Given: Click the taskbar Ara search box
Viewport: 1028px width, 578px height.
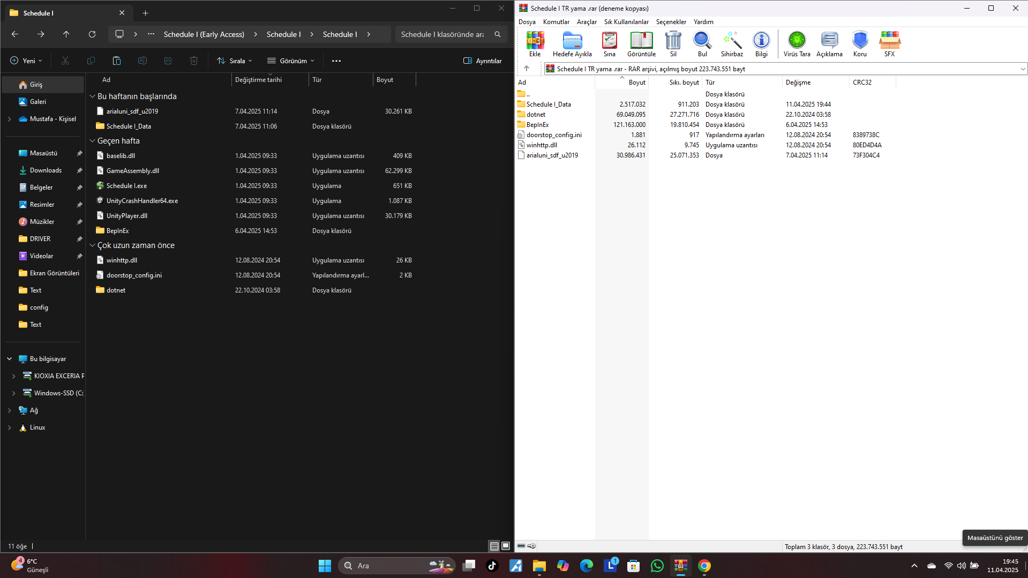Looking at the screenshot, I should (396, 566).
